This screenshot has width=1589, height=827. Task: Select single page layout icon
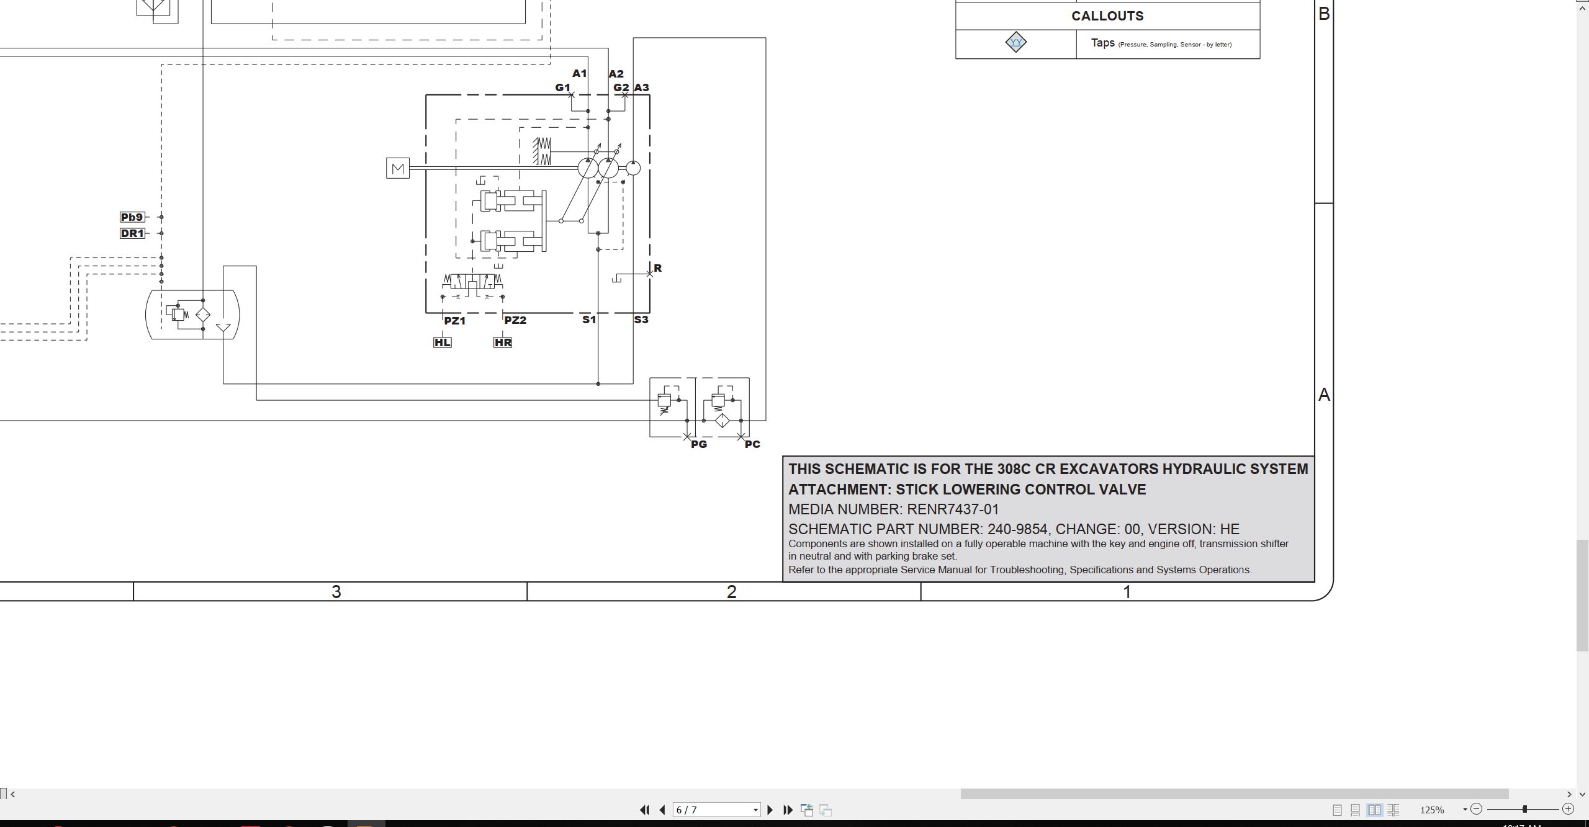point(1337,810)
